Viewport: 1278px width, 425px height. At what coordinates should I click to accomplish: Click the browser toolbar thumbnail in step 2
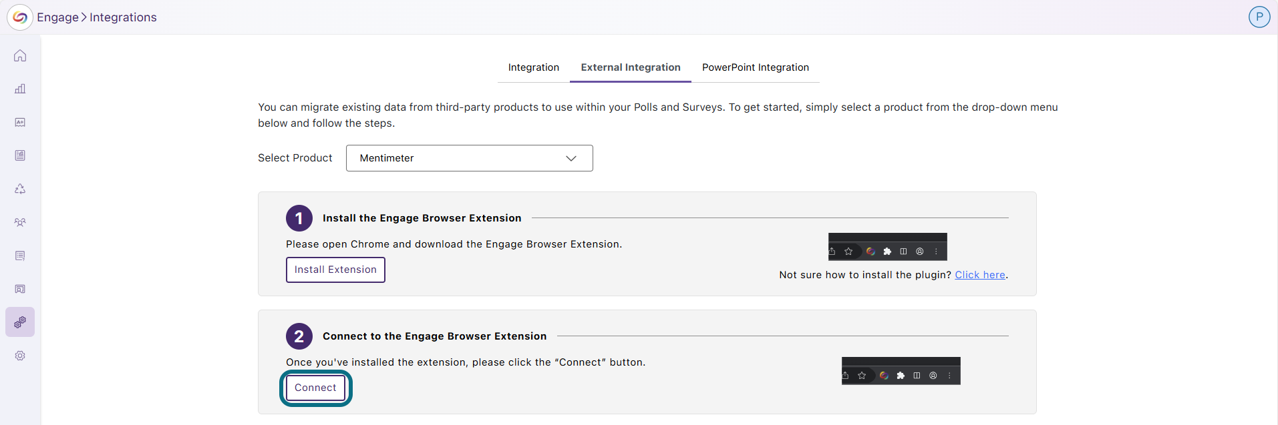pyautogui.click(x=901, y=371)
